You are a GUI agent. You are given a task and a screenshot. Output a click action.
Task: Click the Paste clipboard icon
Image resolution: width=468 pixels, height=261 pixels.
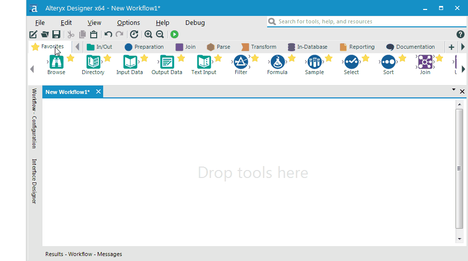click(x=94, y=34)
